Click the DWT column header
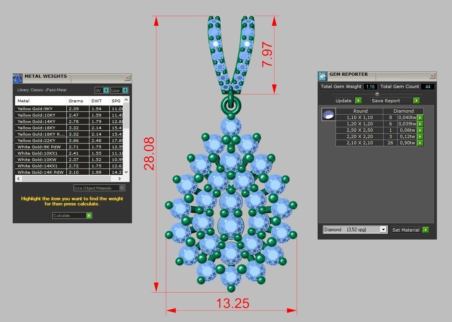 [x=99, y=101]
